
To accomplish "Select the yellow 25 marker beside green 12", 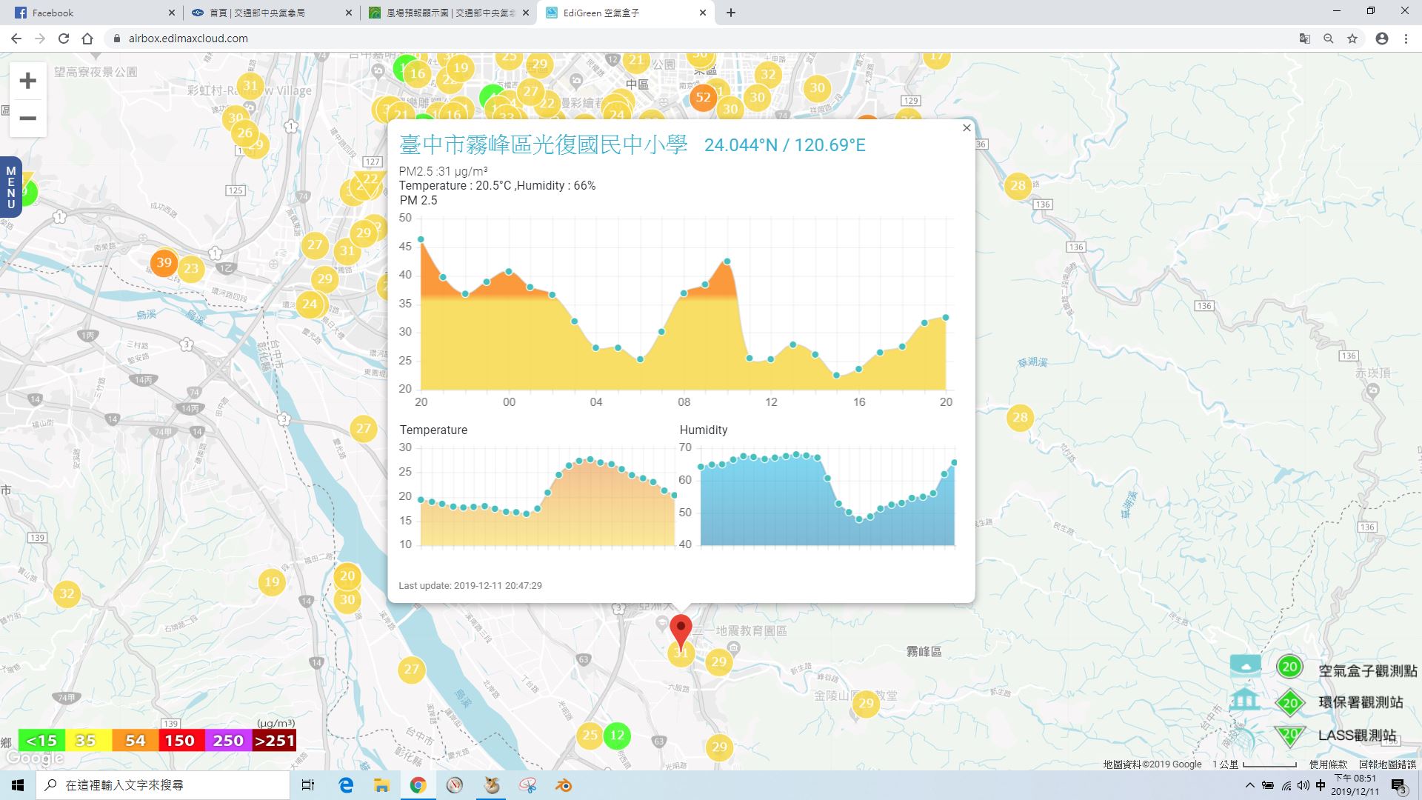I will [x=590, y=736].
